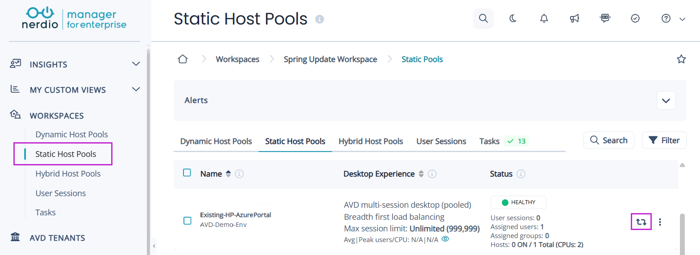The image size is (700, 255).
Task: Click the magnifier search icon in header
Action: pyautogui.click(x=483, y=18)
